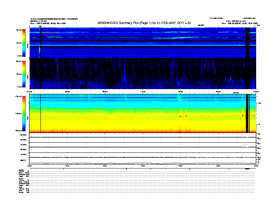Viewport: 276px width, 213px height.
Task: Click the black data gap in RAD2 panel
Action: click(248, 43)
